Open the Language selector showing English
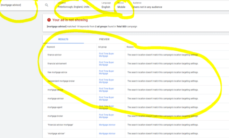Image resolution: width=229 pixels, height=138 pixels. [106, 5]
